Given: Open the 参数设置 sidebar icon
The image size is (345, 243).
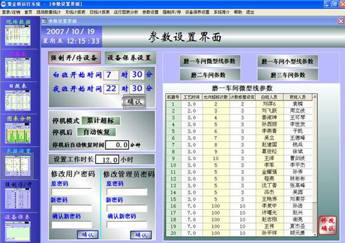Looking at the screenshot, I should pos(18,166).
